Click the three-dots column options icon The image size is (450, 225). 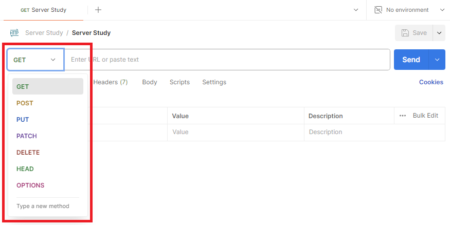403,116
